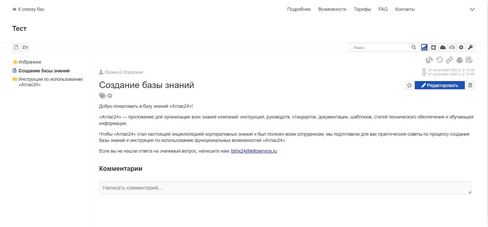
Task: Open the Возможности menu item
Action: (332, 9)
